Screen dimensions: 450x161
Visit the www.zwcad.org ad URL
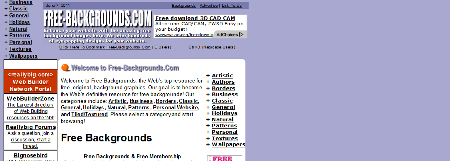click(184, 35)
